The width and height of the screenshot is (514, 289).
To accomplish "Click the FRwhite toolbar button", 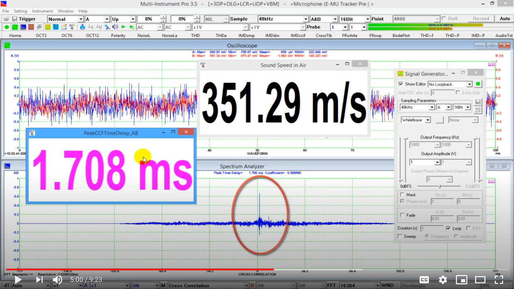I will [349, 36].
